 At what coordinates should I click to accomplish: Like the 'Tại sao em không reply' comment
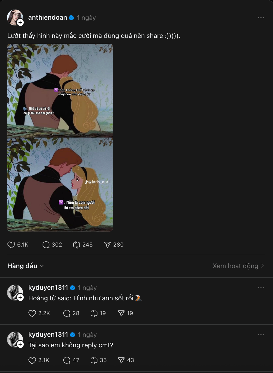click(32, 360)
